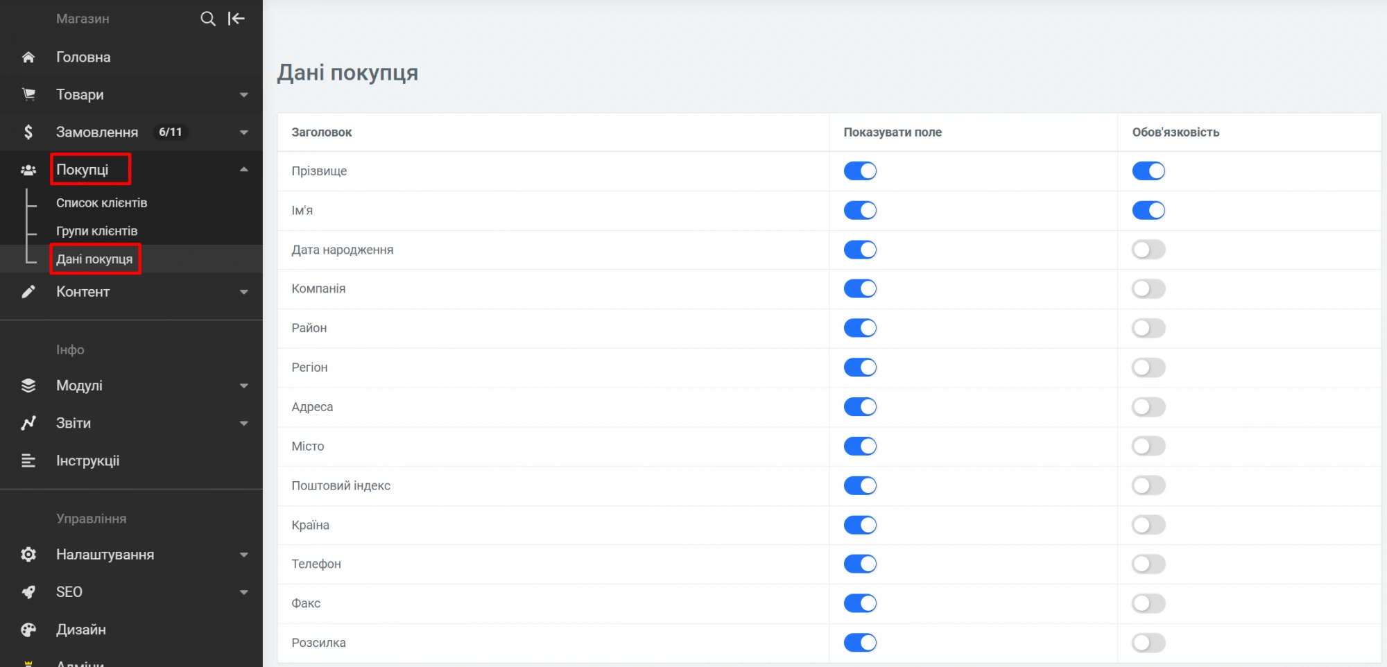Click the layers icon for Модулі
The width and height of the screenshot is (1387, 667).
click(28, 386)
